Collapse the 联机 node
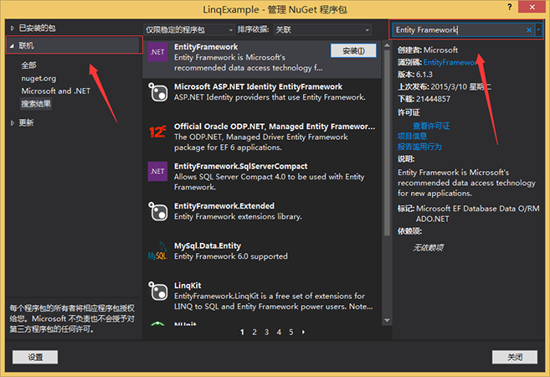Screen dimensions: 550x377 pos(12,45)
